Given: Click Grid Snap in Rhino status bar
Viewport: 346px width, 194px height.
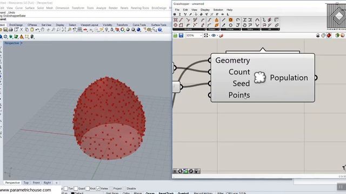Looking at the screenshot, I should click(112, 193).
